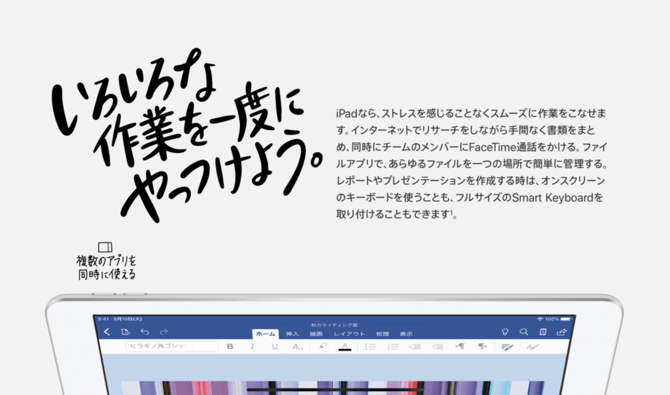The height and width of the screenshot is (395, 670).
Task: Click the battery 100% indicator
Action: pos(558,319)
